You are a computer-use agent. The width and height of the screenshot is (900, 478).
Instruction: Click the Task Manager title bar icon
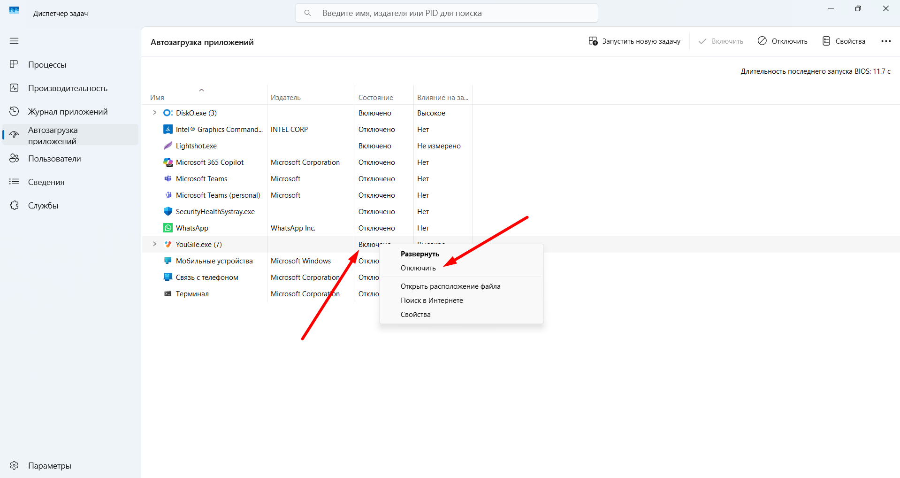point(14,10)
